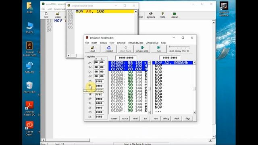Open emulator view menu
258x145 pixels.
click(112, 43)
